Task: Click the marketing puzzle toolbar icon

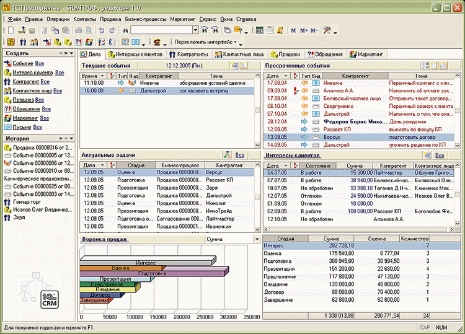Action: tap(89, 42)
